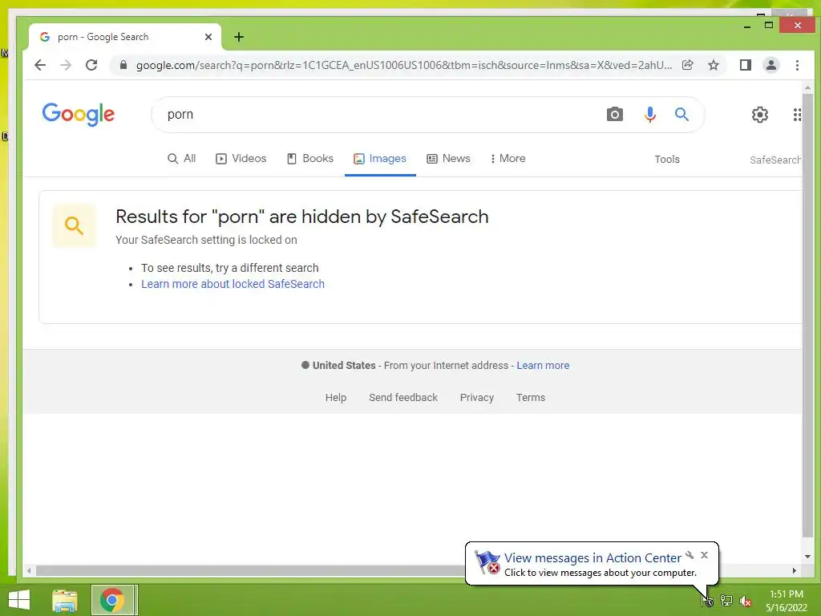Click the Chrome address bar URL
This screenshot has width=821, height=616.
click(404, 65)
